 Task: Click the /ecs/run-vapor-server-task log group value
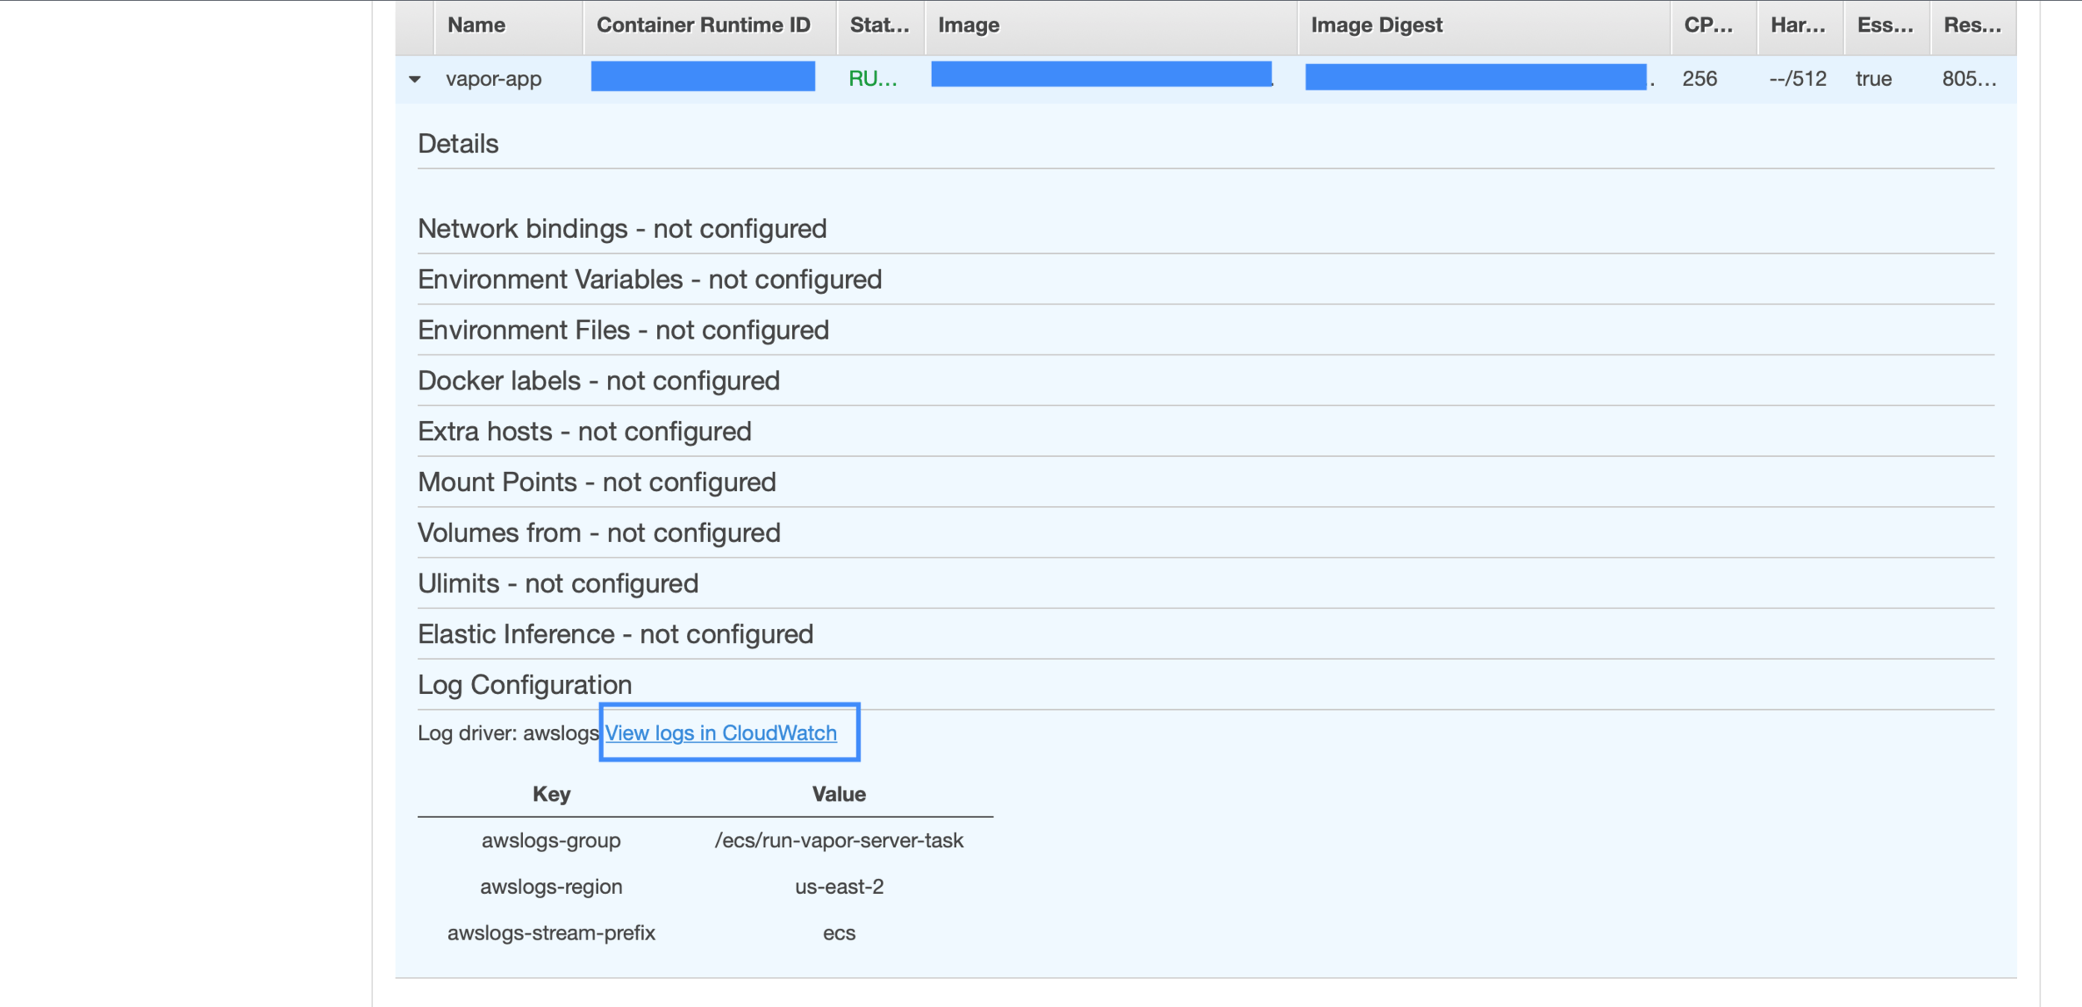click(x=839, y=841)
